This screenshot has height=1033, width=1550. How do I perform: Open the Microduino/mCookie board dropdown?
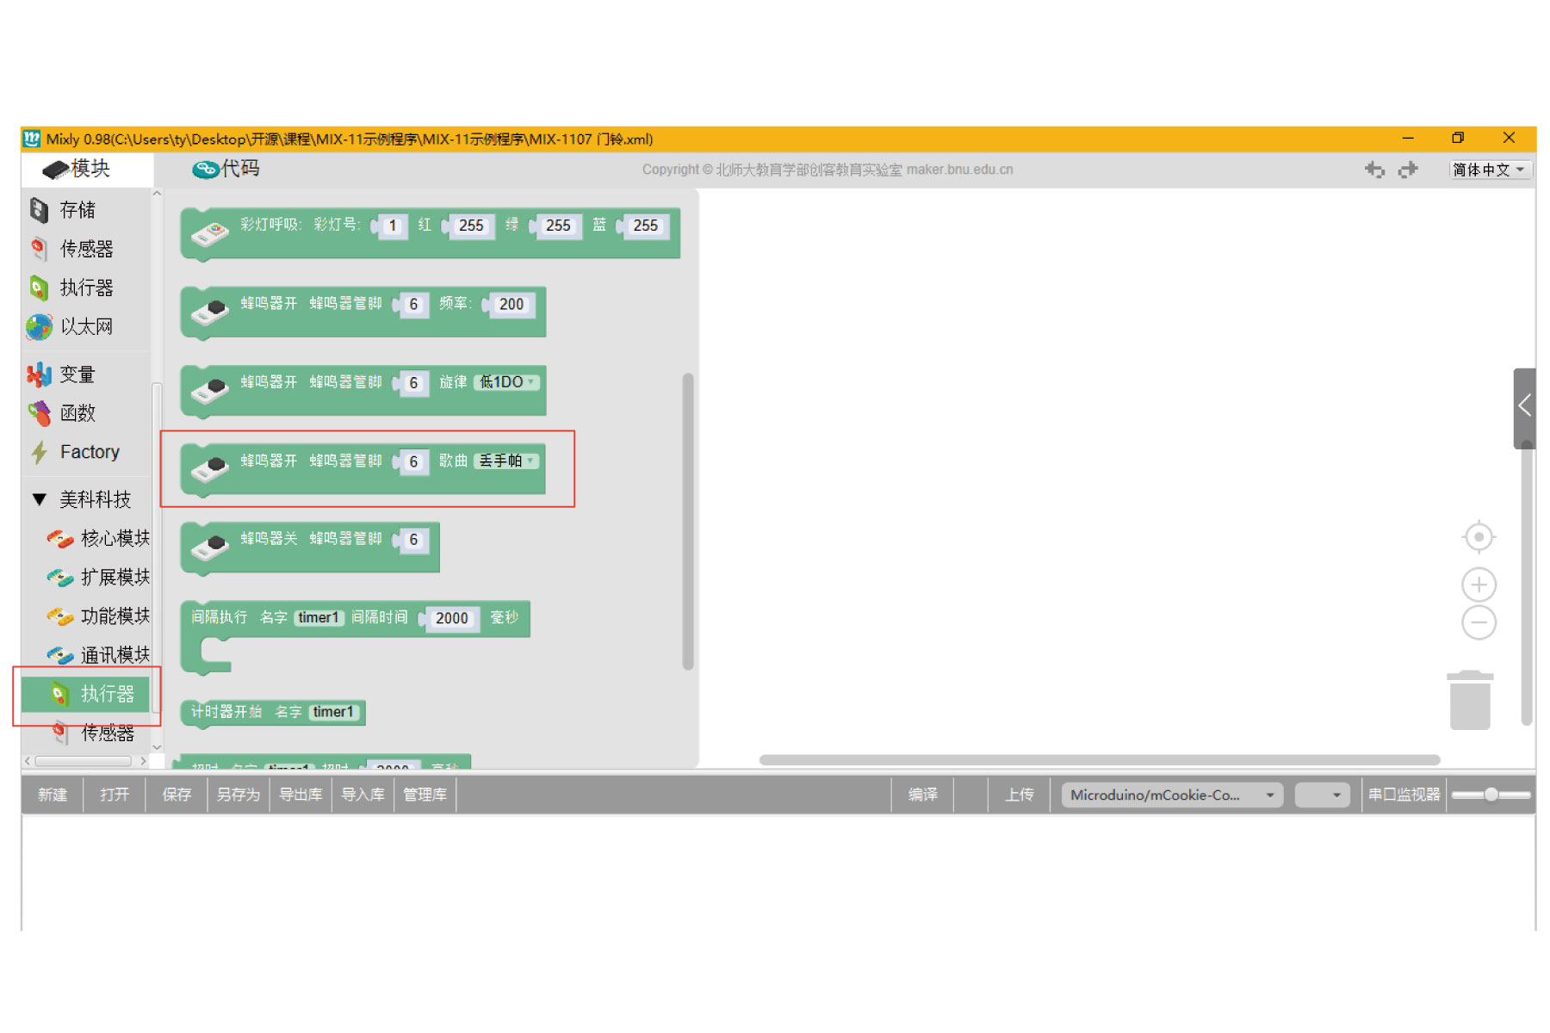[x=1171, y=795]
